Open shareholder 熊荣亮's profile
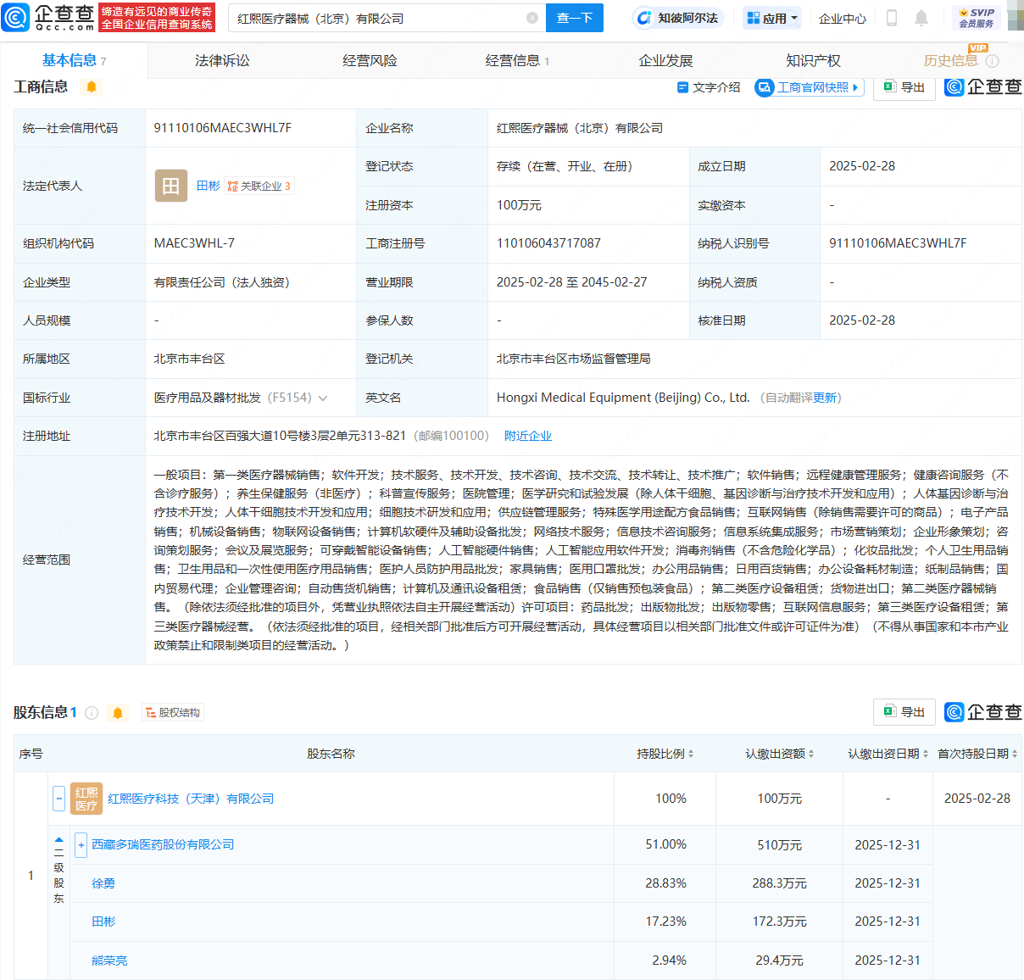This screenshot has width=1024, height=980. coord(109,961)
